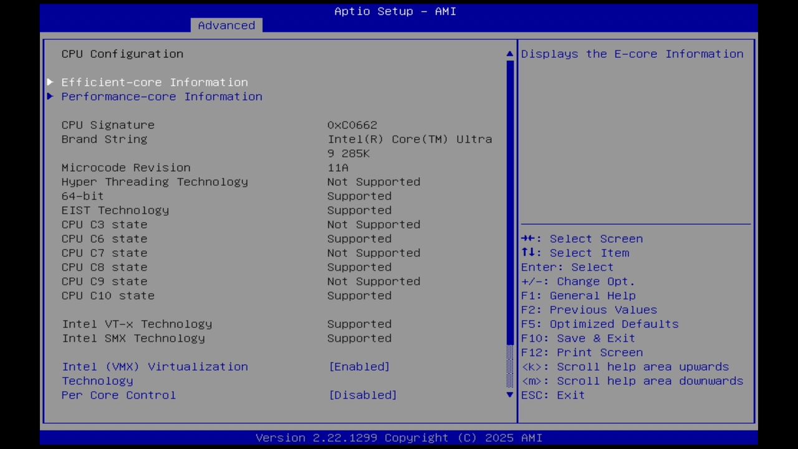Open the Performance-core Information submenu

(x=161, y=96)
